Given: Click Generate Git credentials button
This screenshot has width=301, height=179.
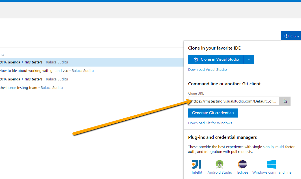Looking at the screenshot, I should [213, 113].
